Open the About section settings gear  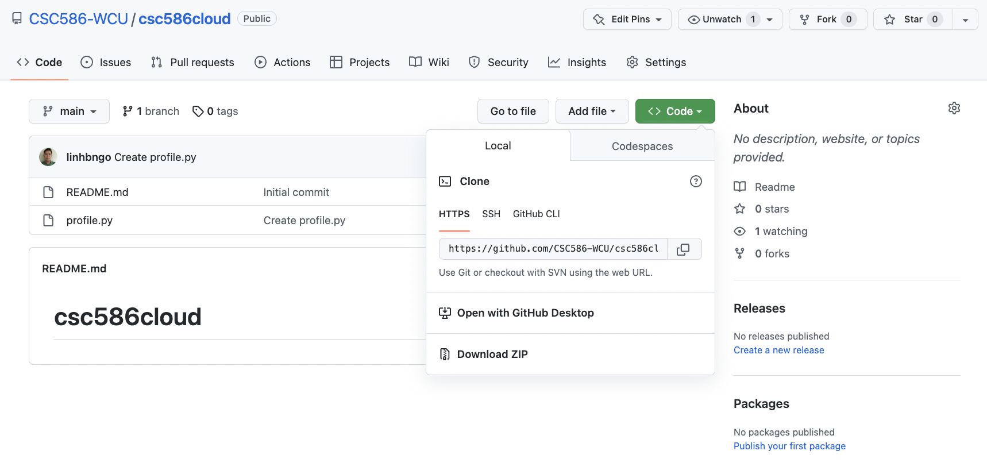pyautogui.click(x=954, y=108)
